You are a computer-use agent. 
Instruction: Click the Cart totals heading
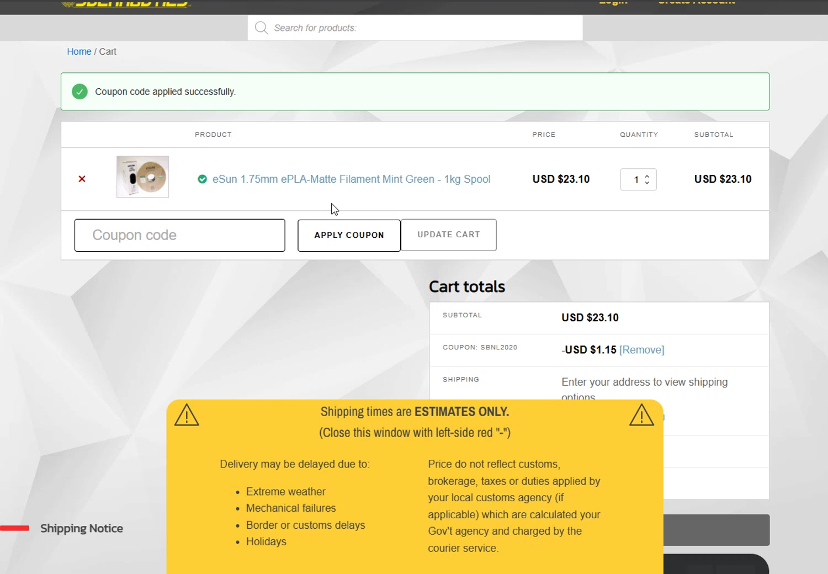(467, 286)
